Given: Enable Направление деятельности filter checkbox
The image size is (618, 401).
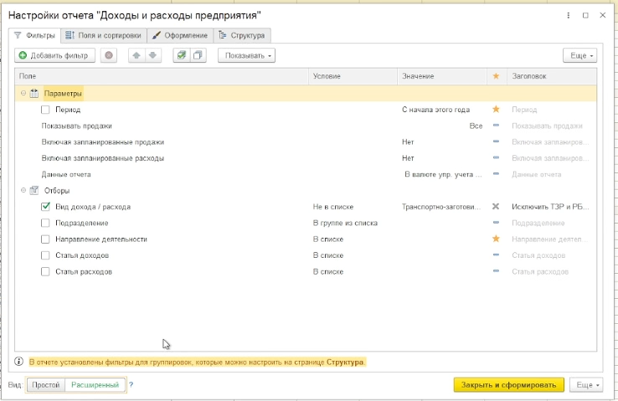Looking at the screenshot, I should pyautogui.click(x=45, y=239).
